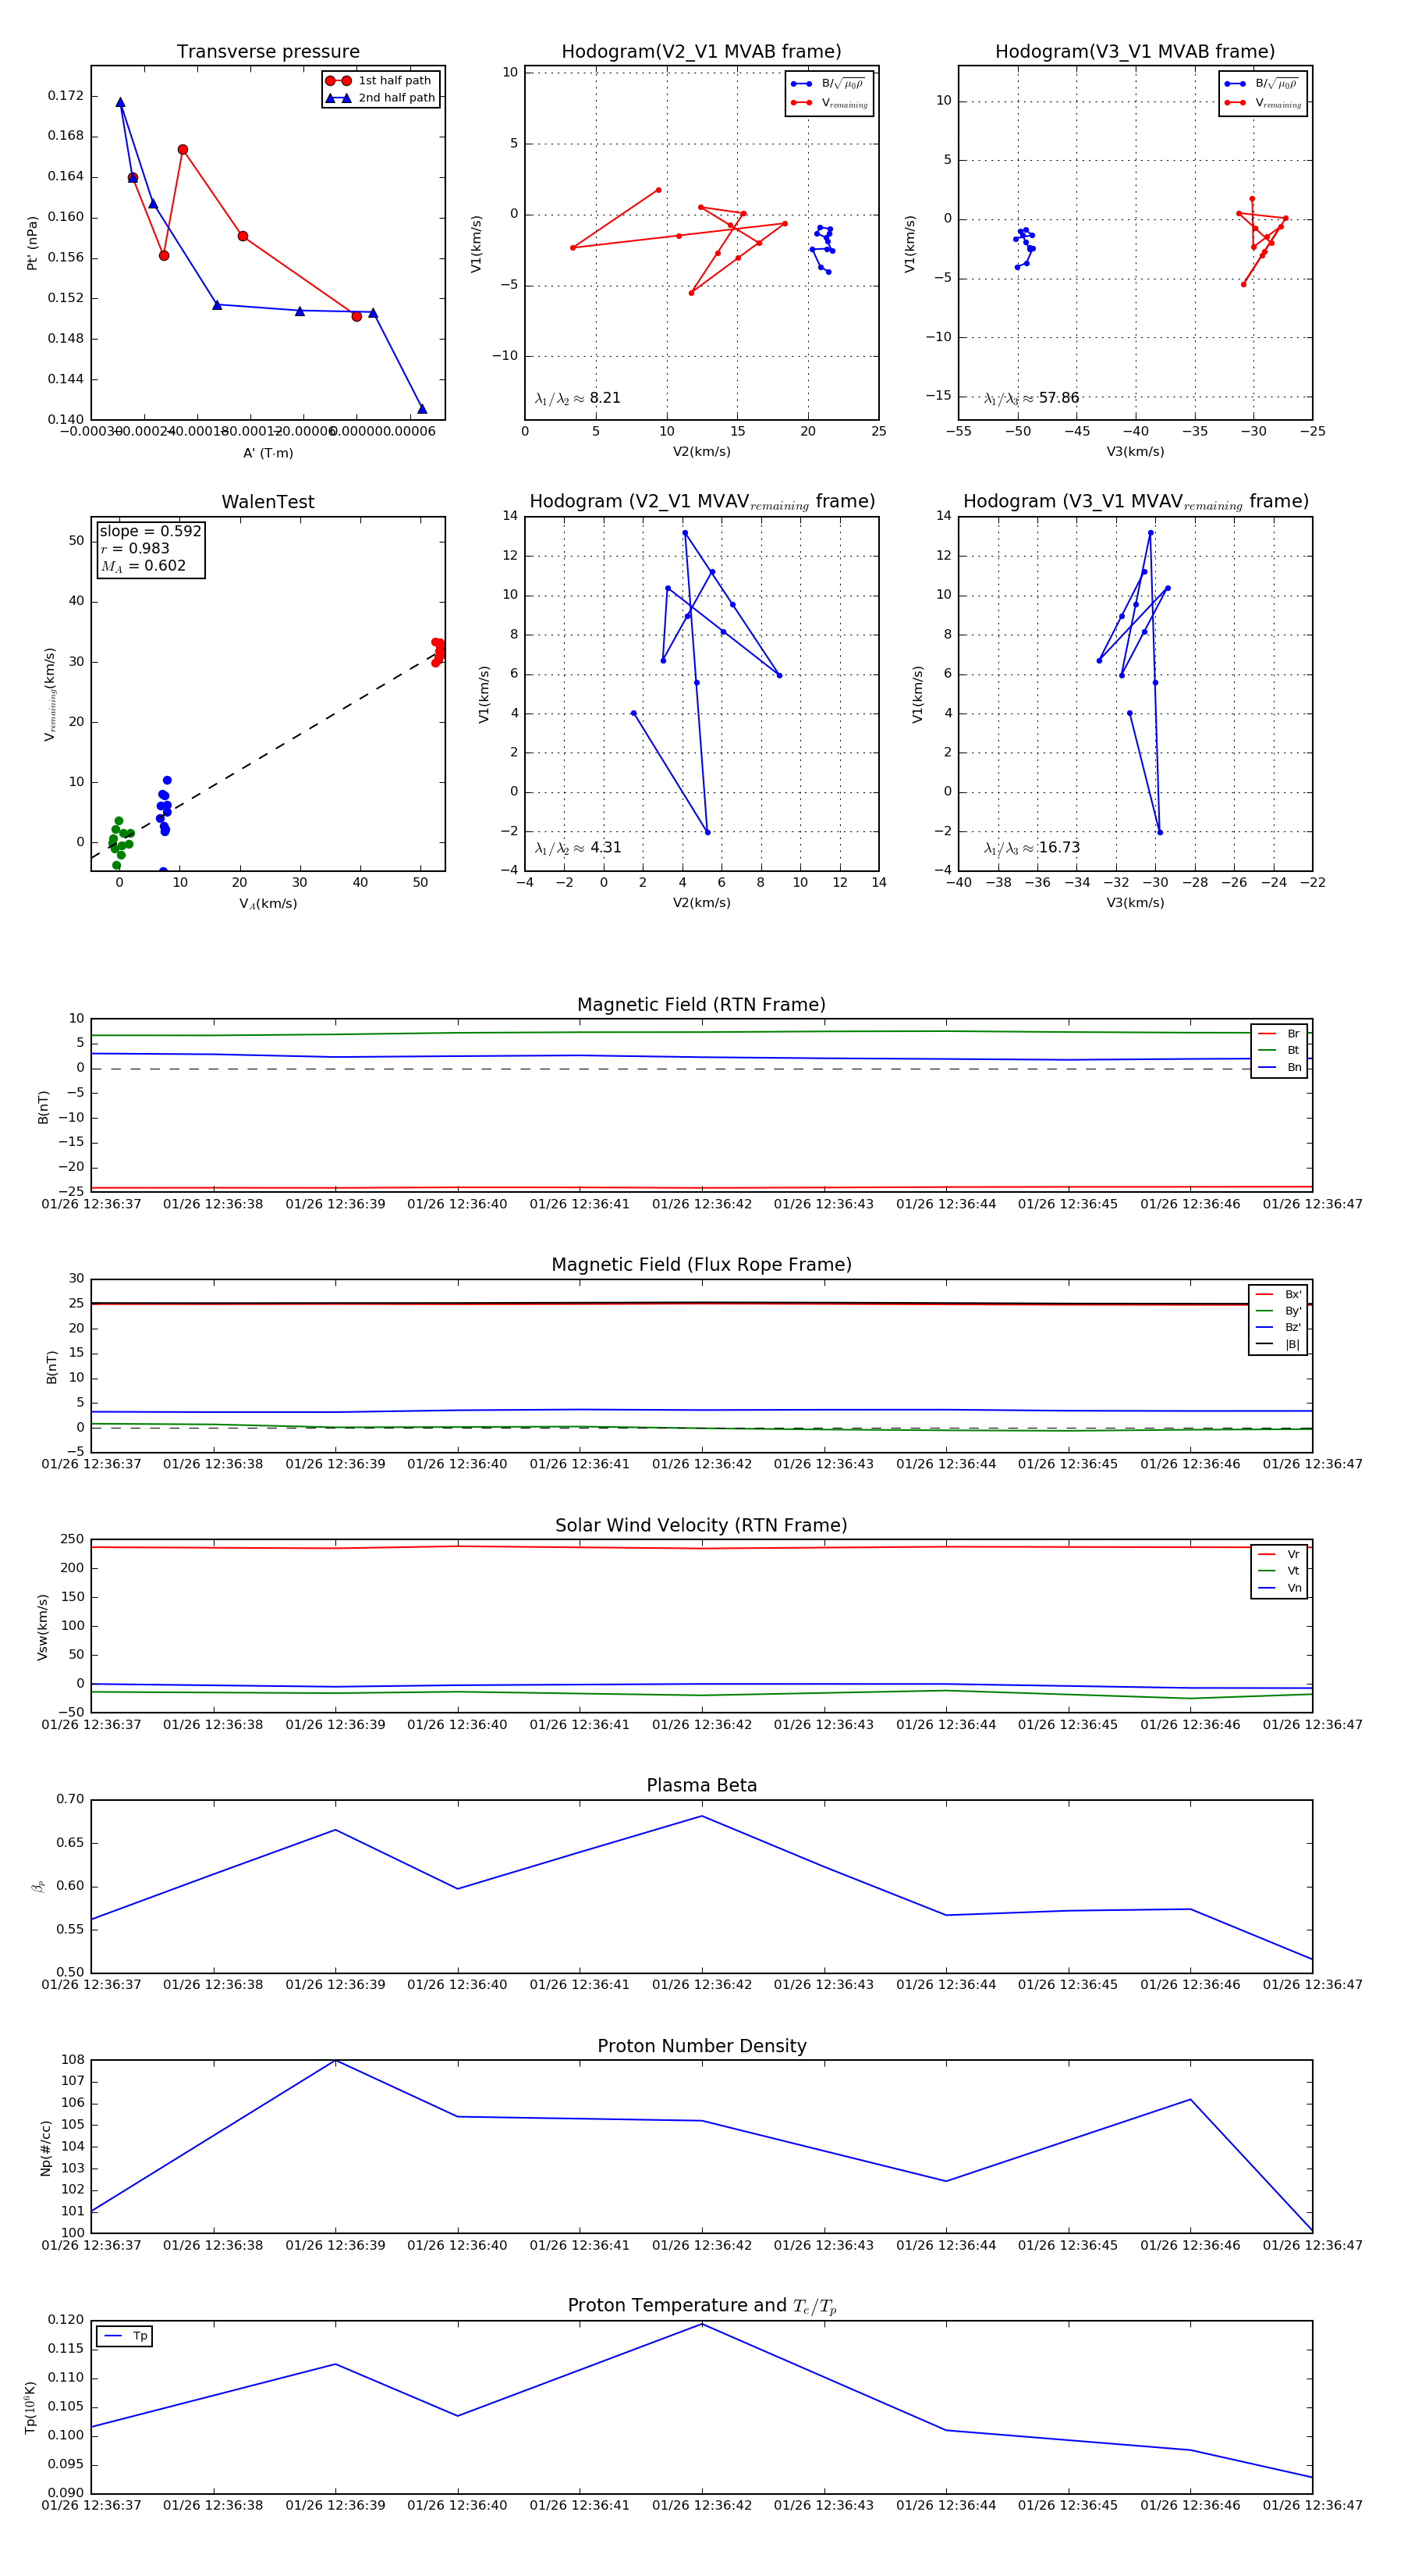Select the "Vt" legend label
The image size is (1404, 2576).
pyautogui.click(x=1293, y=1571)
